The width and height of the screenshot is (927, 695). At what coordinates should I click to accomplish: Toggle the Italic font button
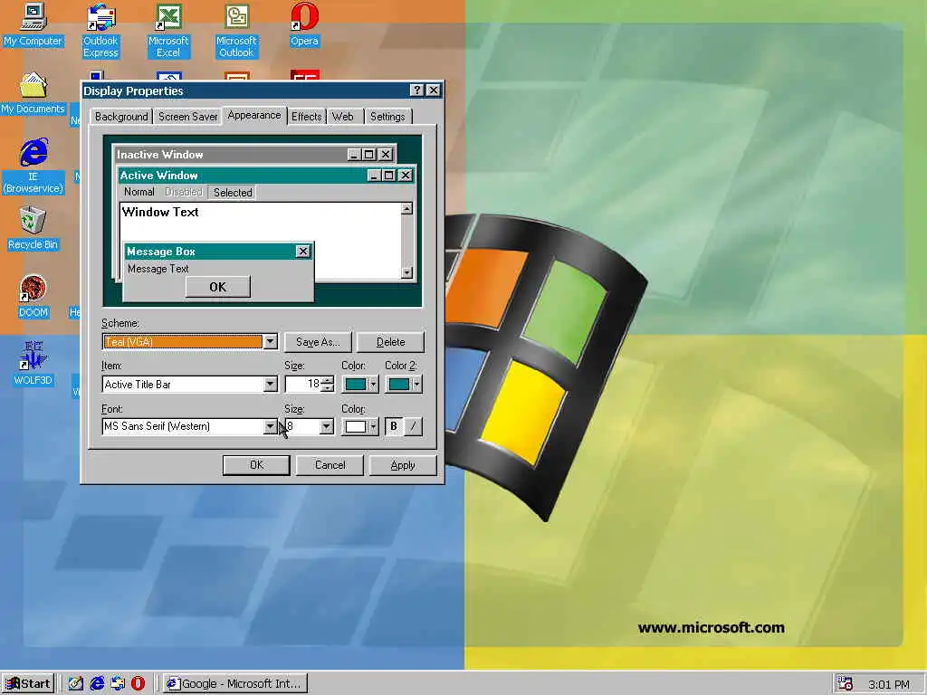tap(413, 426)
